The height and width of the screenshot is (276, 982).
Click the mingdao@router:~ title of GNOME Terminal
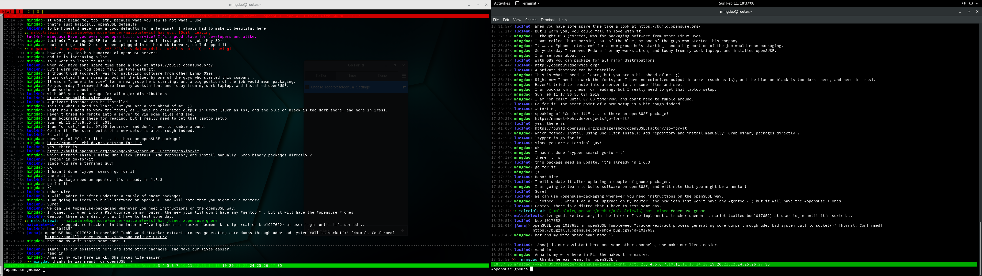(x=736, y=11)
